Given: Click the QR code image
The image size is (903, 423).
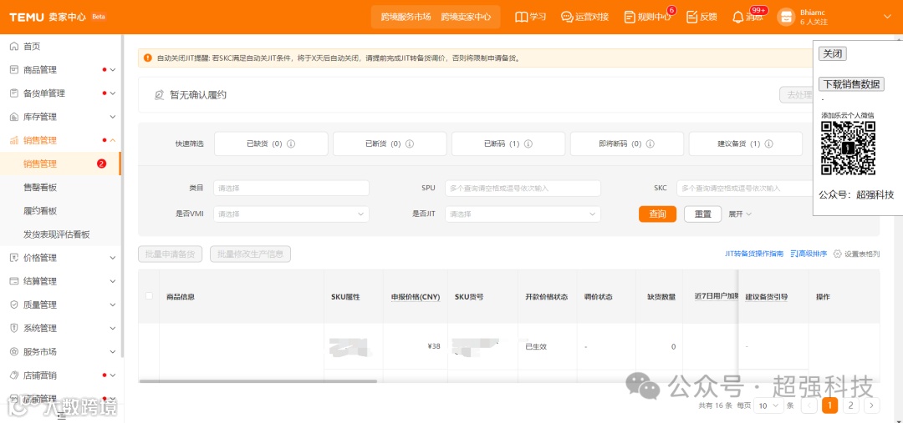Looking at the screenshot, I should pos(849,148).
